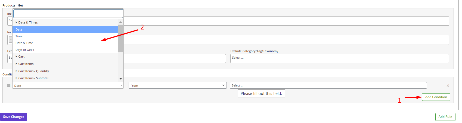Open the From comparison dropdown
This screenshot has height=123, width=462.
[178, 85]
